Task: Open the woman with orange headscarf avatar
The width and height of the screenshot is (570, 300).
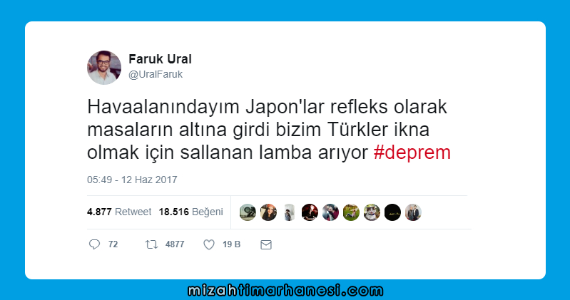Action: click(x=268, y=212)
